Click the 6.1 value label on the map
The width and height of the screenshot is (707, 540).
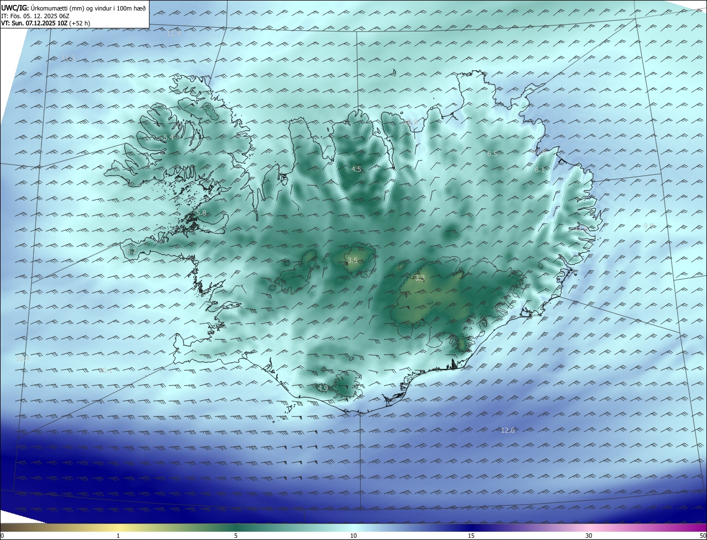[540, 171]
